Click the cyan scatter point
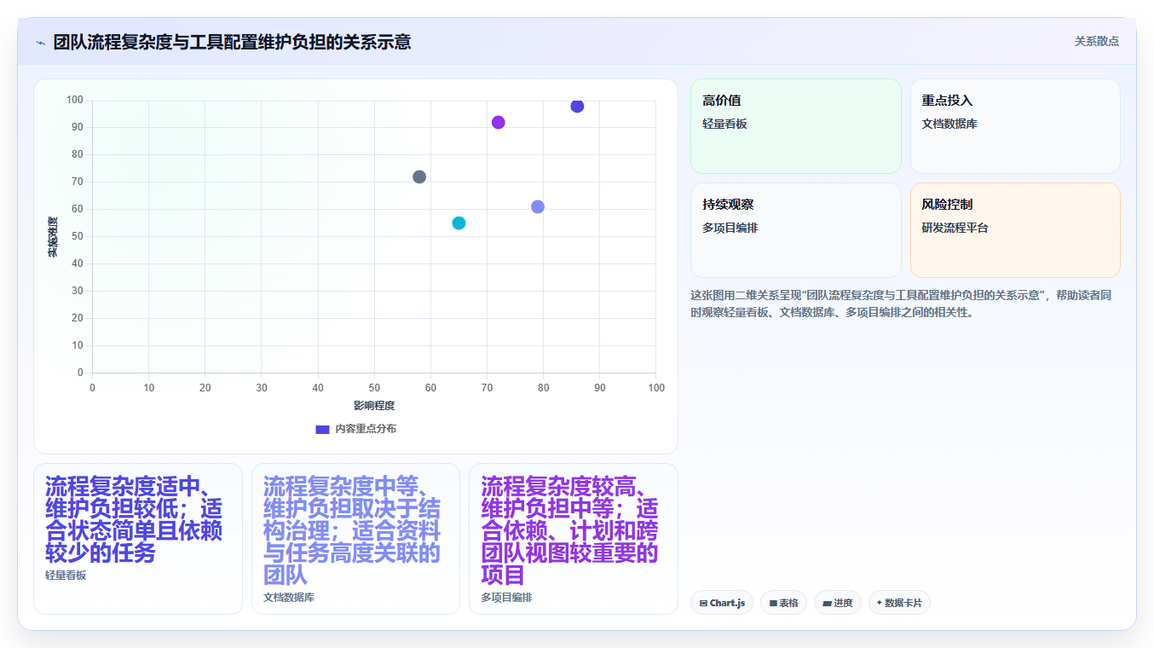The width and height of the screenshot is (1154, 648). pos(459,223)
